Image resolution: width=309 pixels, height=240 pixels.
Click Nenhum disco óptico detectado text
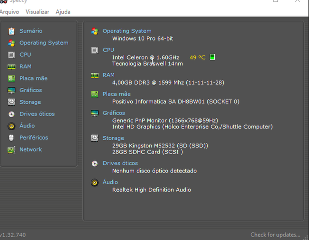tap(154, 171)
